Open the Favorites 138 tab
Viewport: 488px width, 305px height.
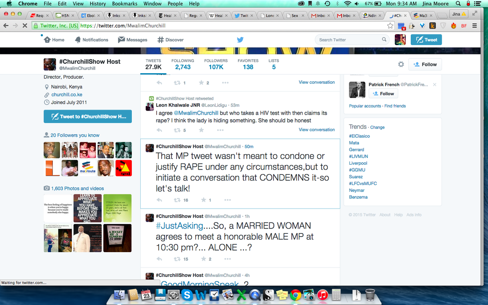[248, 64]
